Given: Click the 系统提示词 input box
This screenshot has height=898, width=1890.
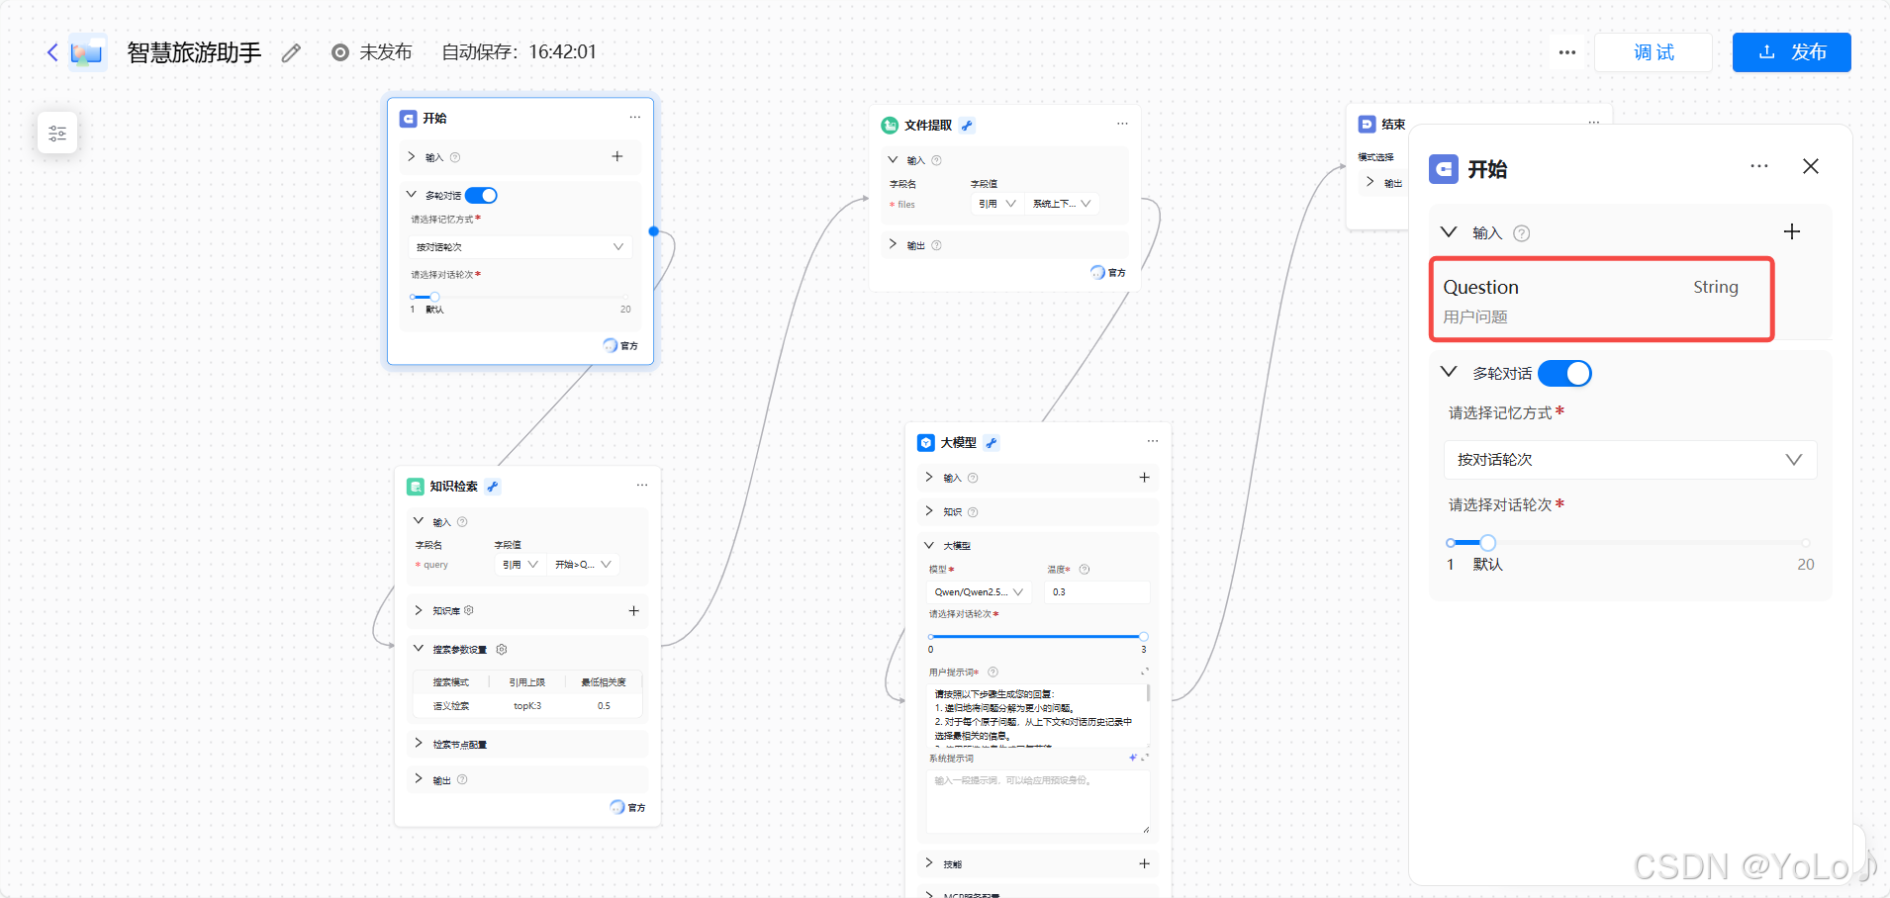Looking at the screenshot, I should pos(1038,802).
